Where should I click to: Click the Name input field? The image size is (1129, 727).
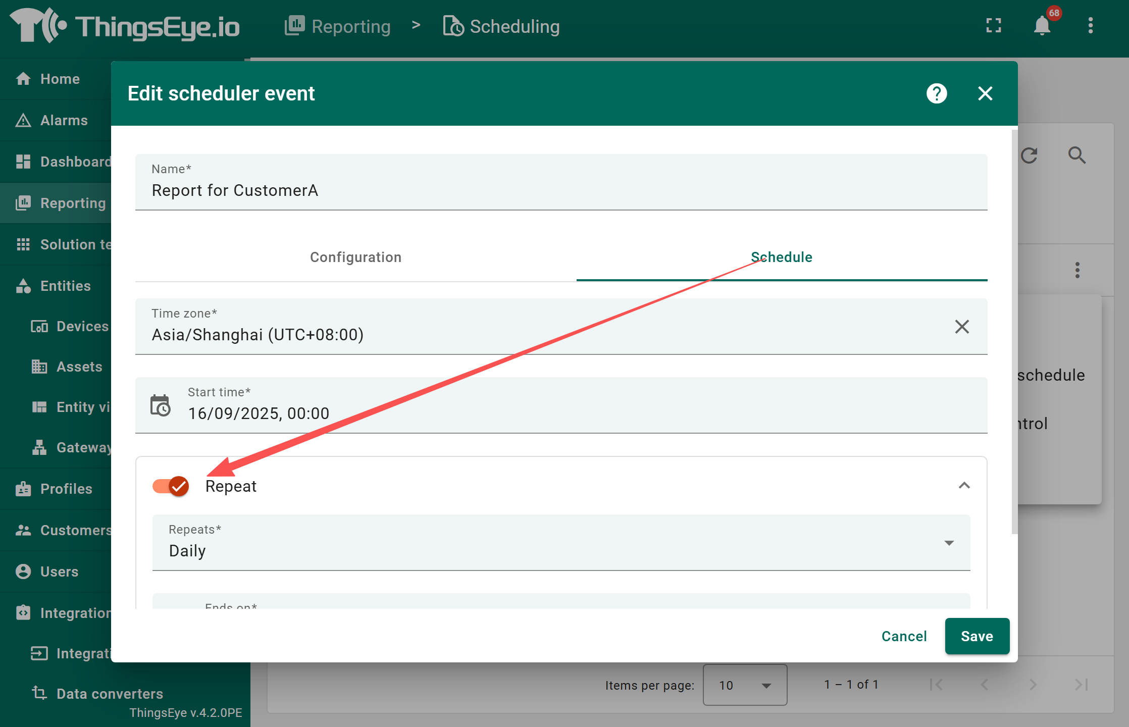point(560,190)
